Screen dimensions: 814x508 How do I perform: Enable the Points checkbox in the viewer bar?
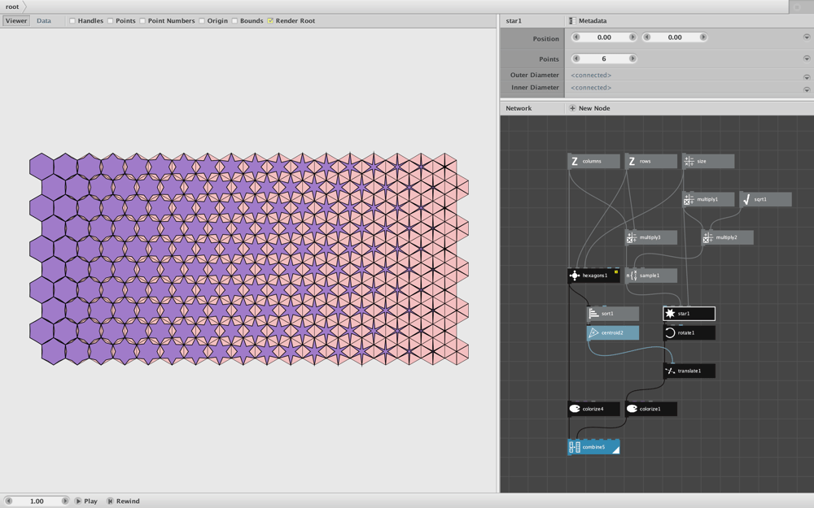[110, 21]
